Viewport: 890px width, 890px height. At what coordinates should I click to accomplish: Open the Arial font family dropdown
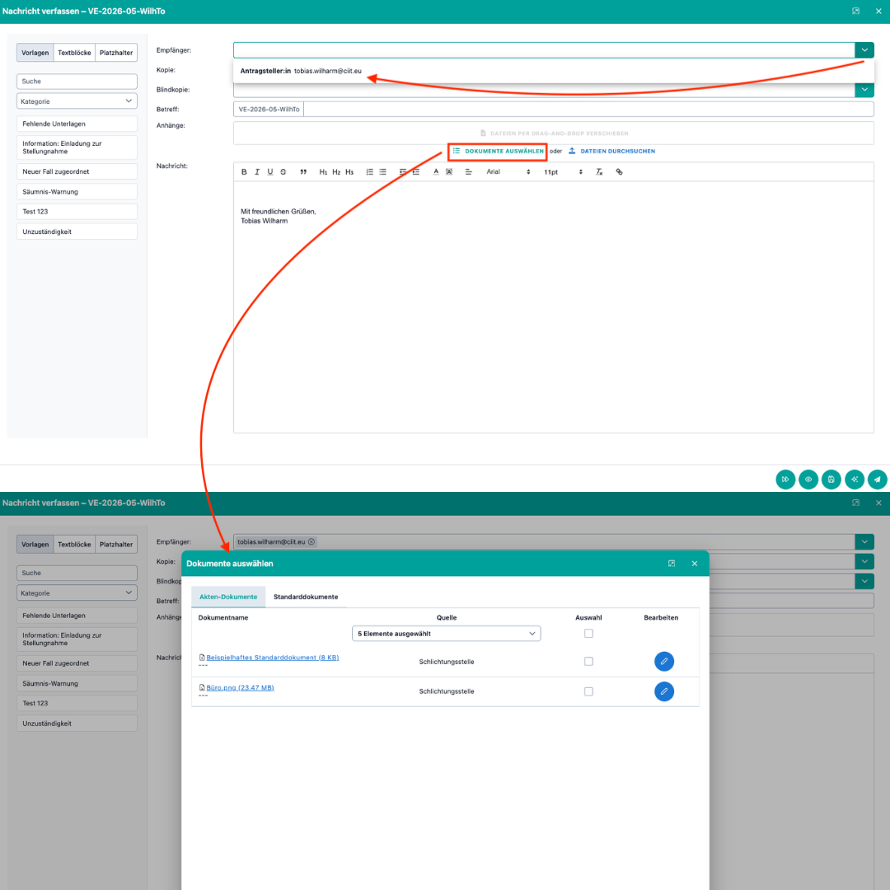508,172
